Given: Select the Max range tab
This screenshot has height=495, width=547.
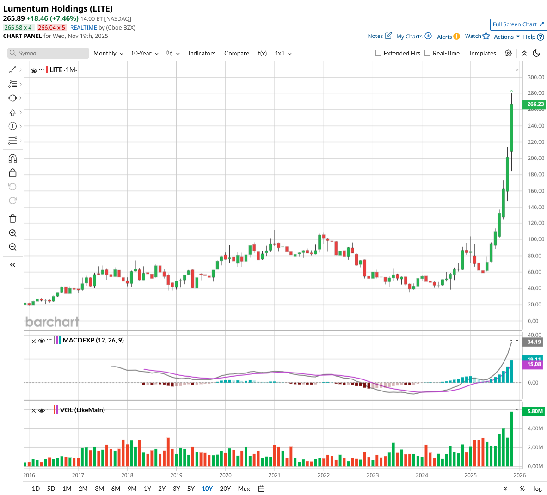Looking at the screenshot, I should 244,489.
